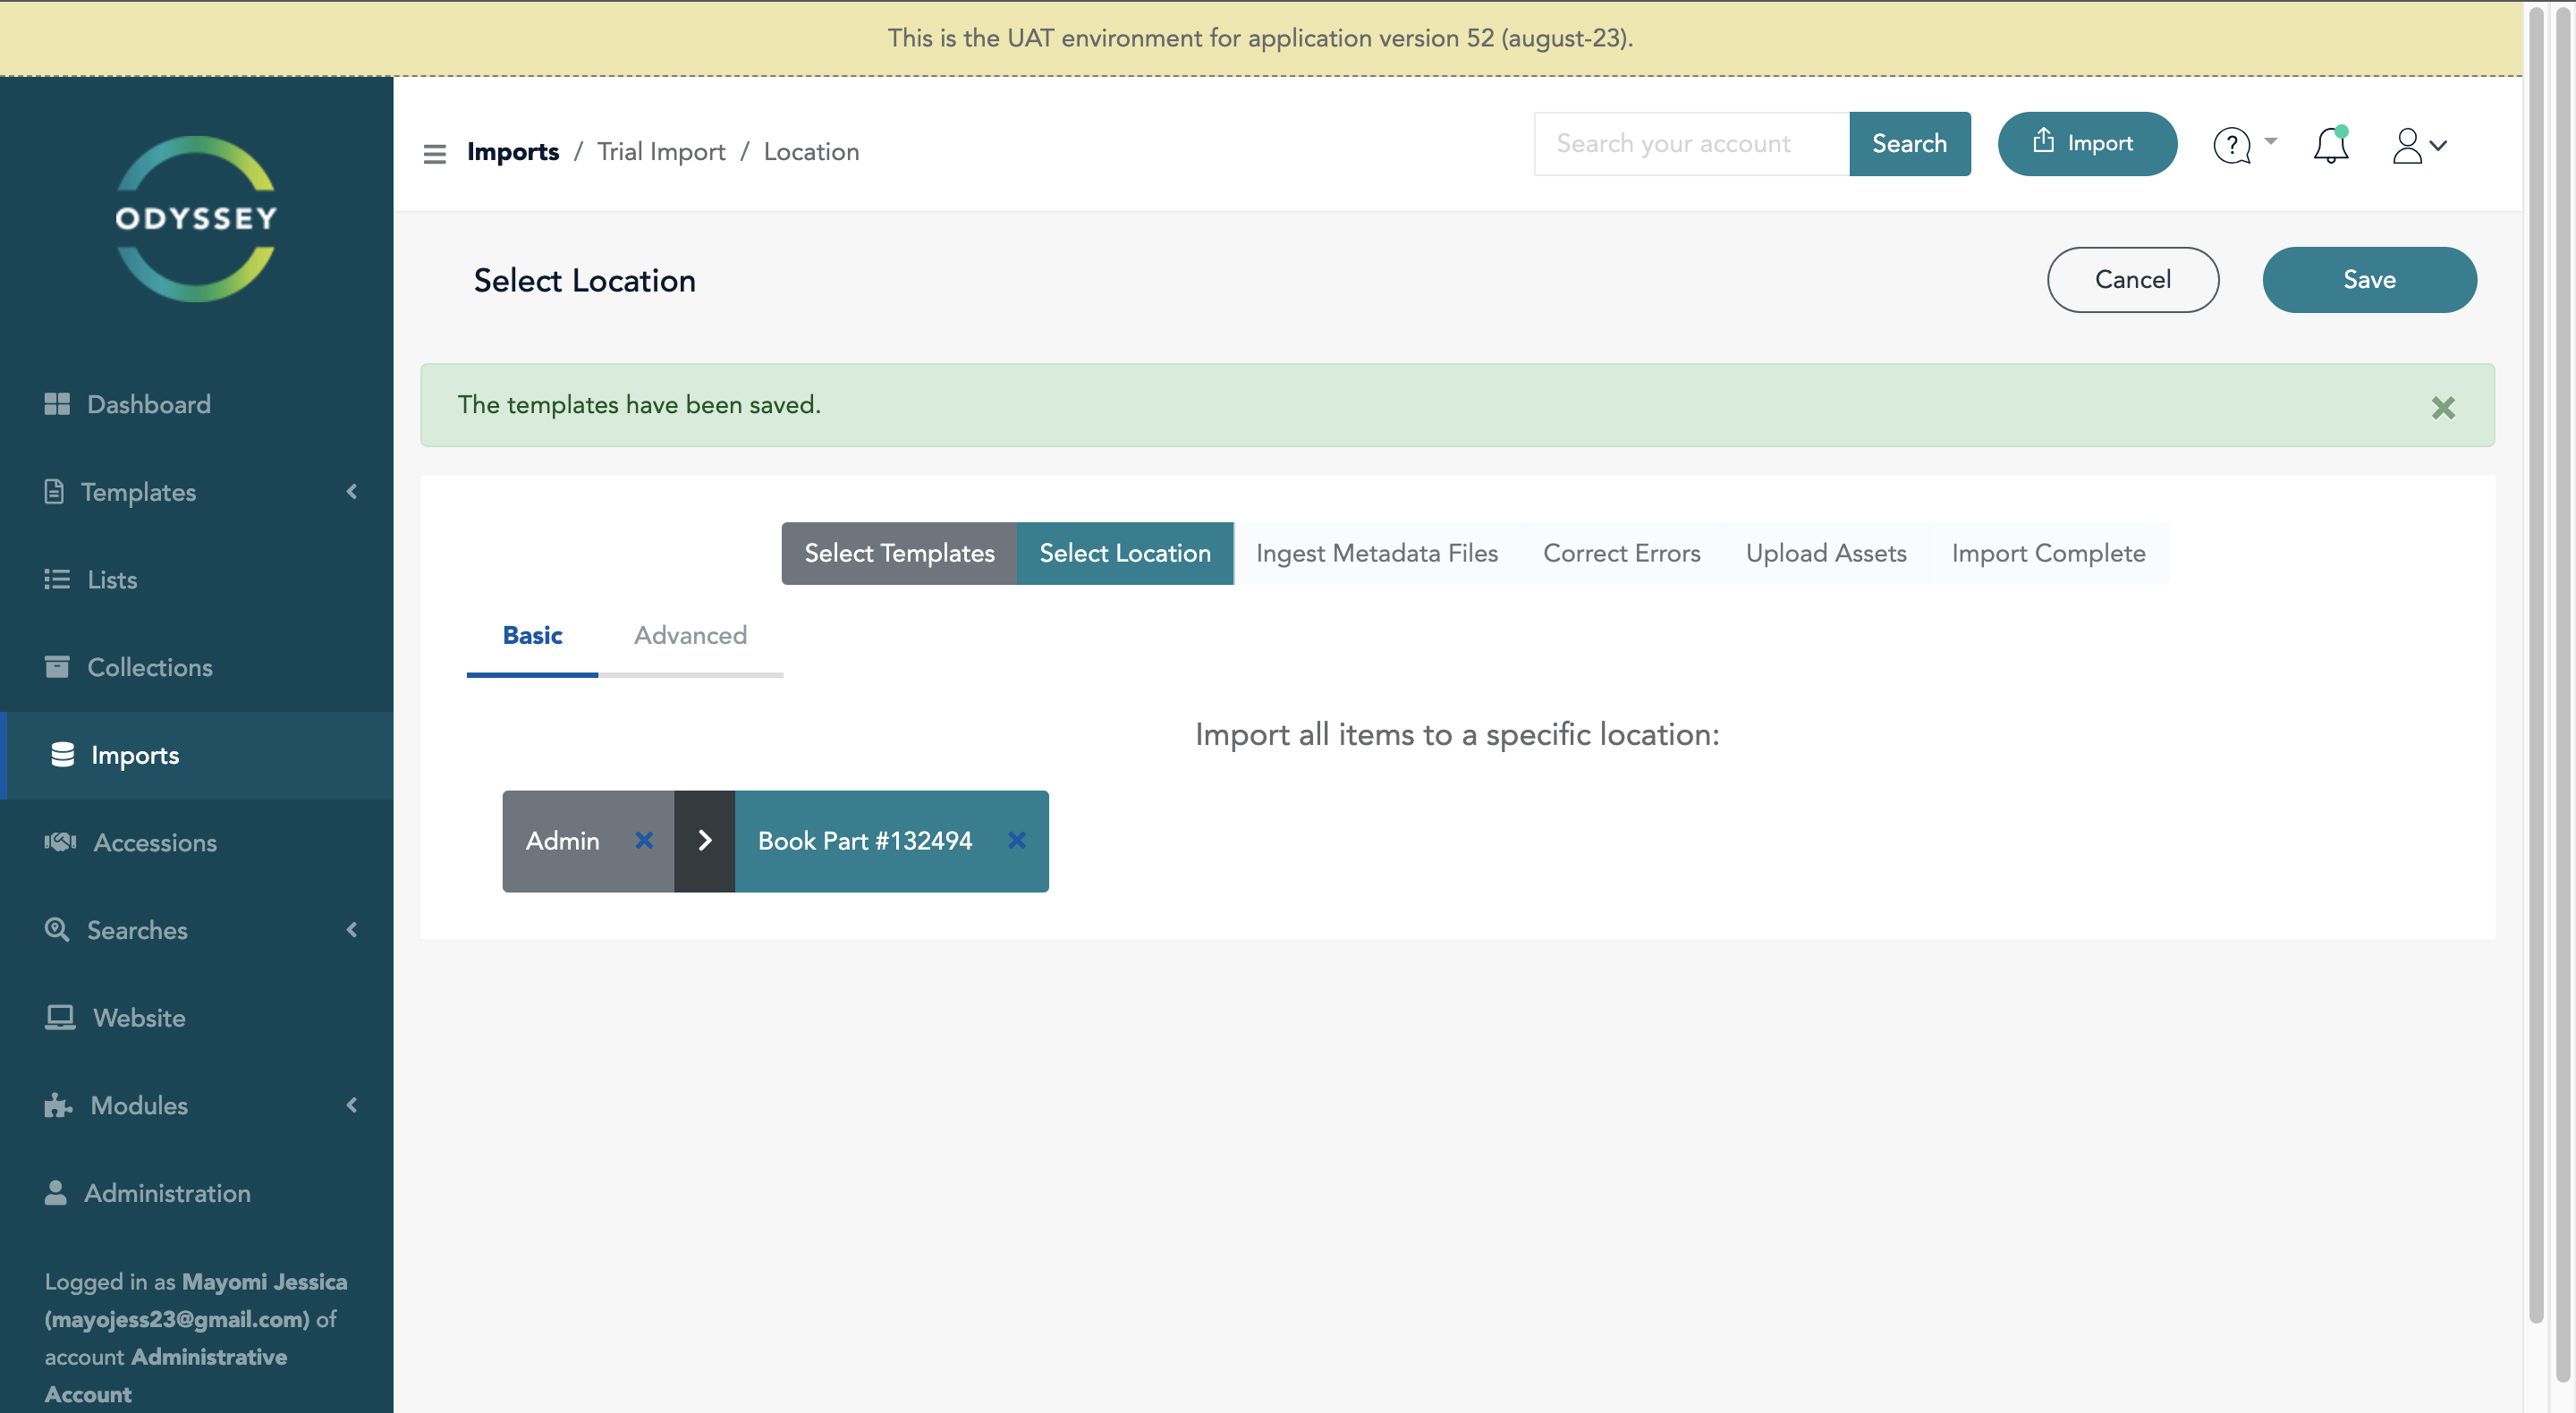Go to the Select Templates step

[x=899, y=553]
